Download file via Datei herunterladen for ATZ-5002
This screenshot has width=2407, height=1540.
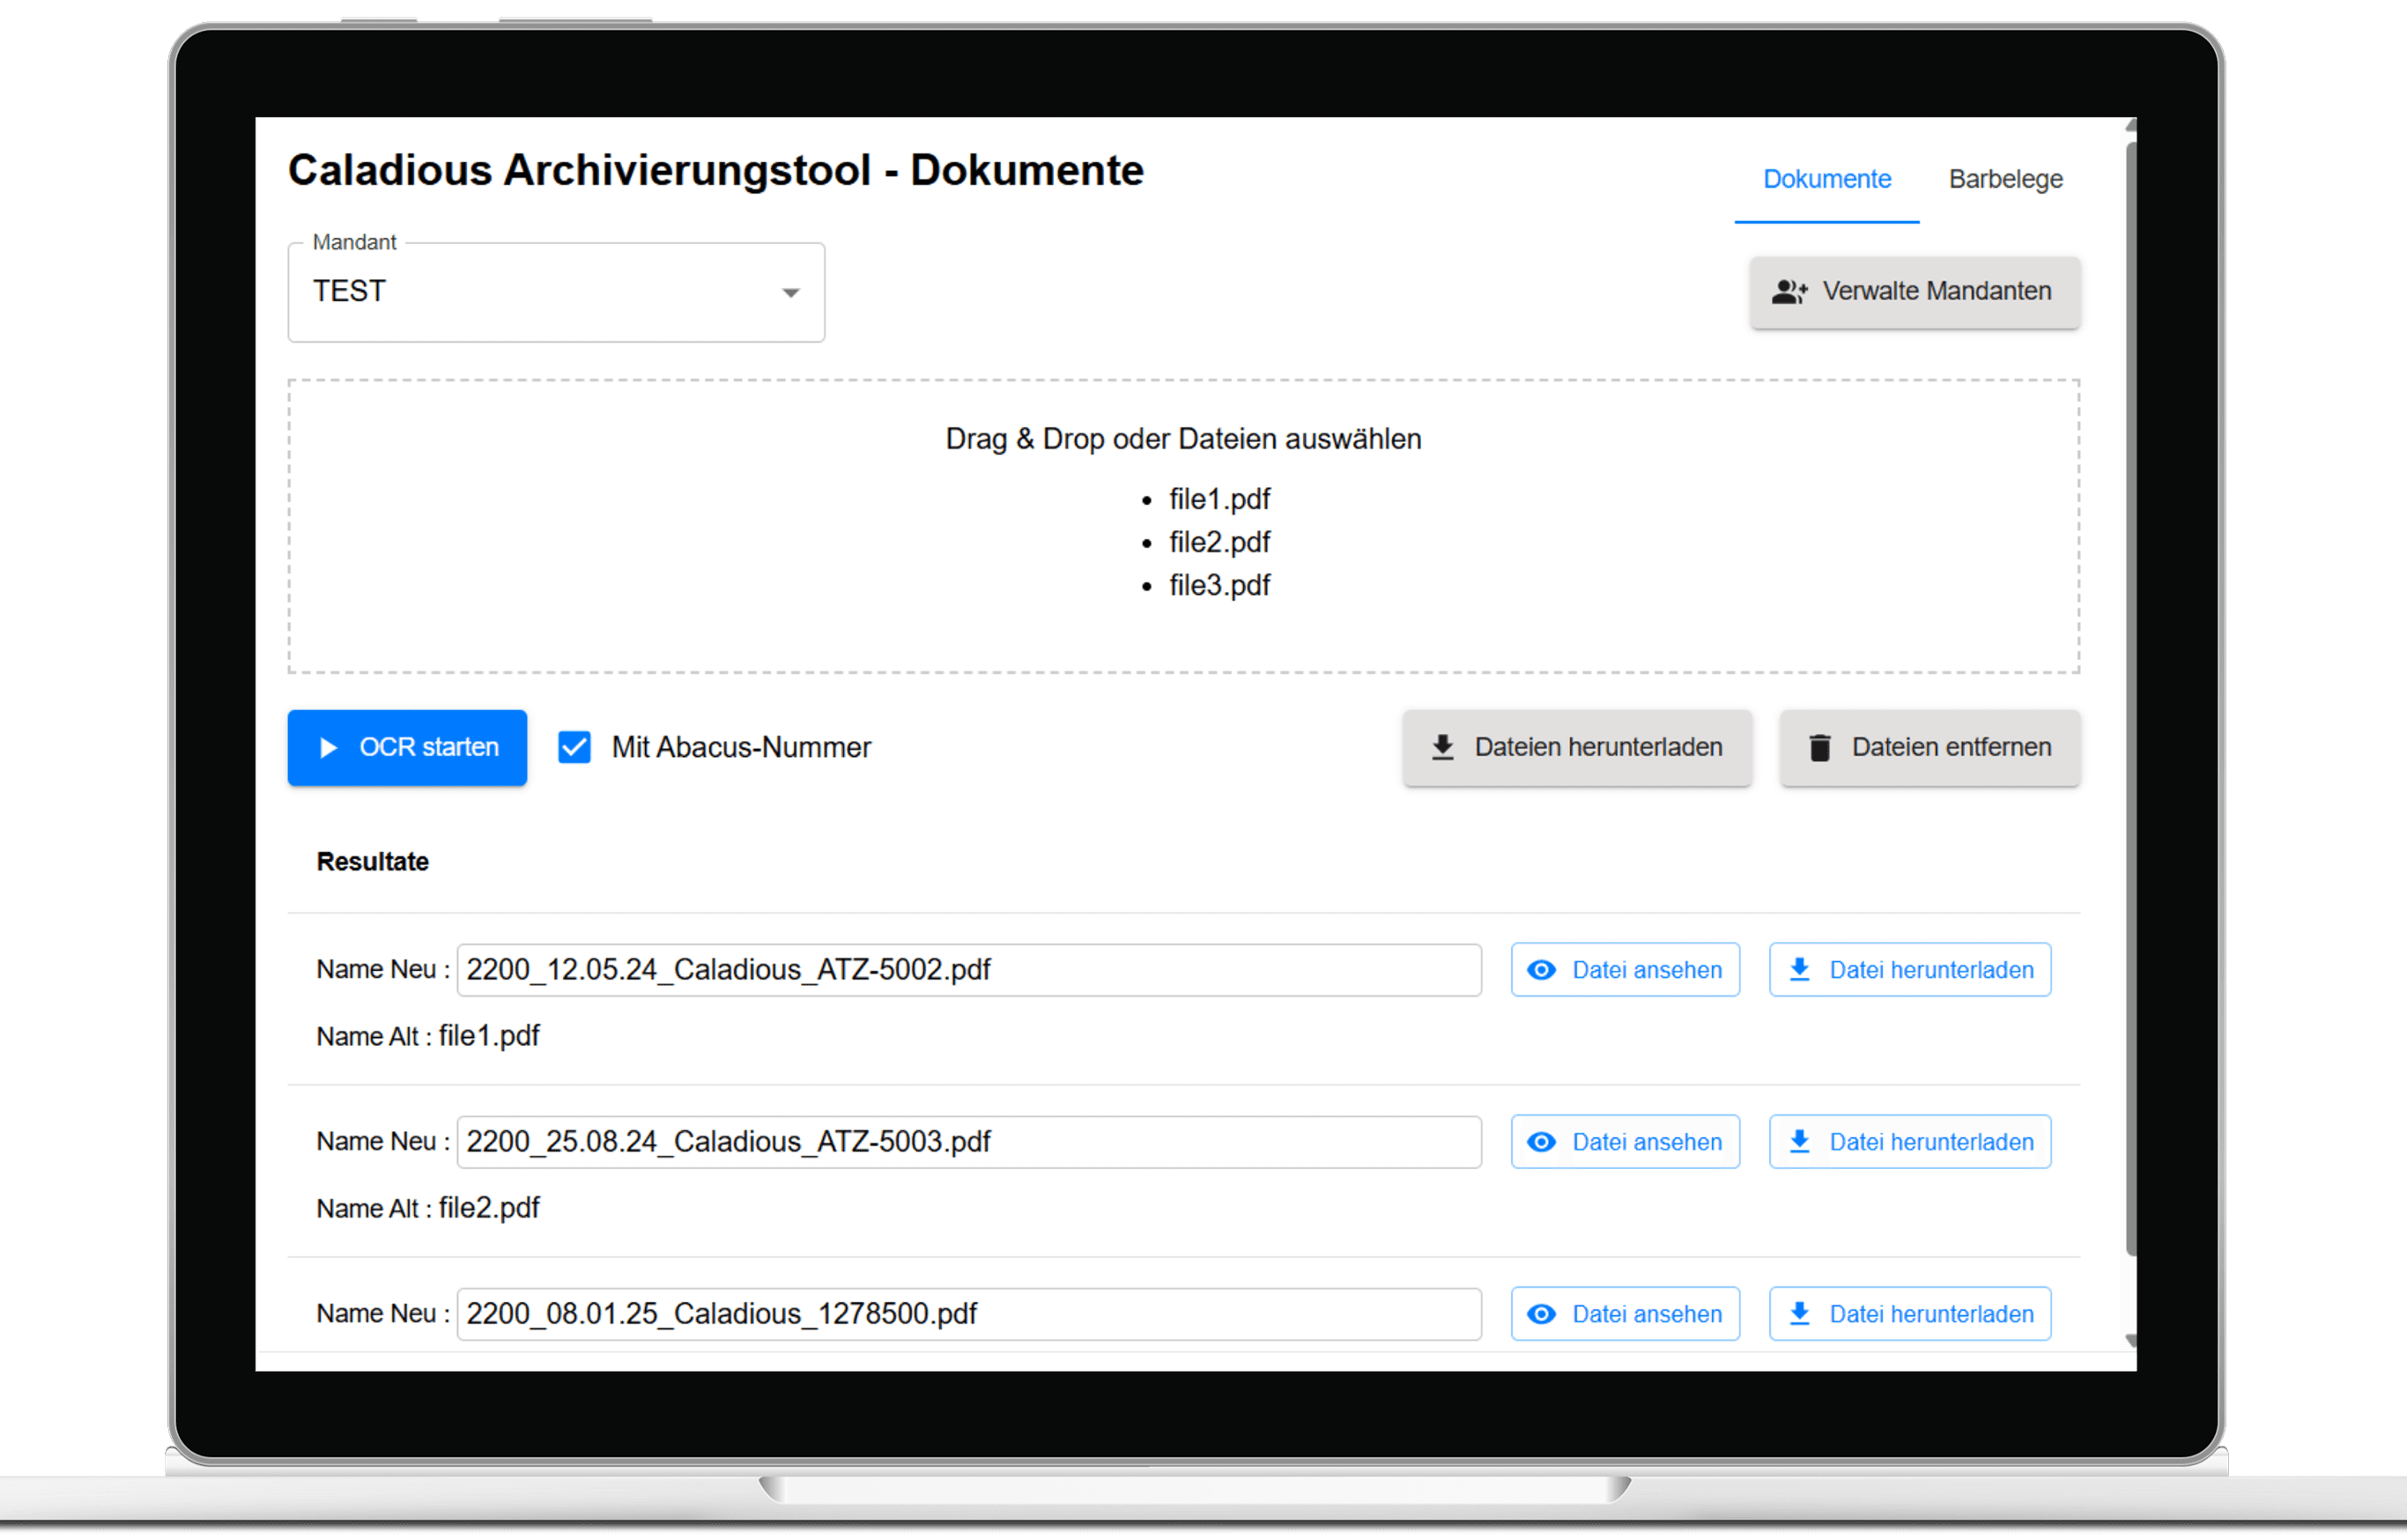tap(1910, 970)
